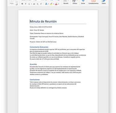This screenshot has width=116, height=113.
Task: Click the line 'El moderador buscará al cliente'
Action: point(55,67)
